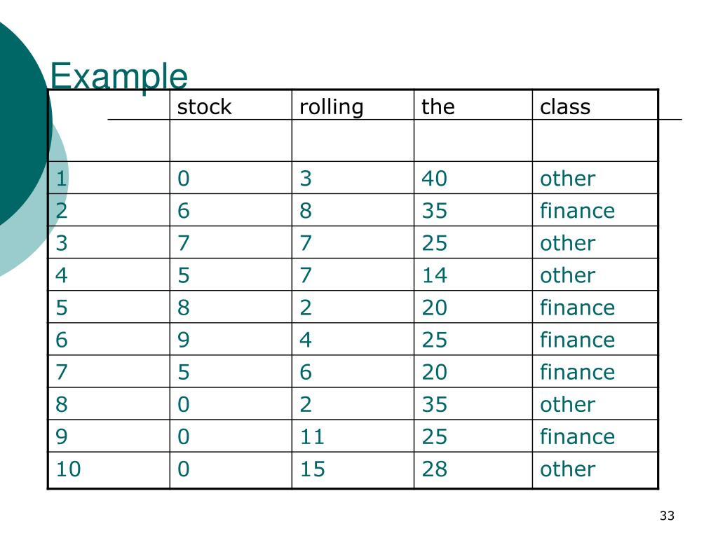Select the rolling column header
718x538 pixels.
tap(332, 107)
